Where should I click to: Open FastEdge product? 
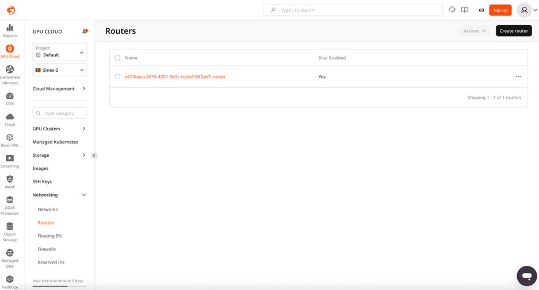tap(10, 283)
